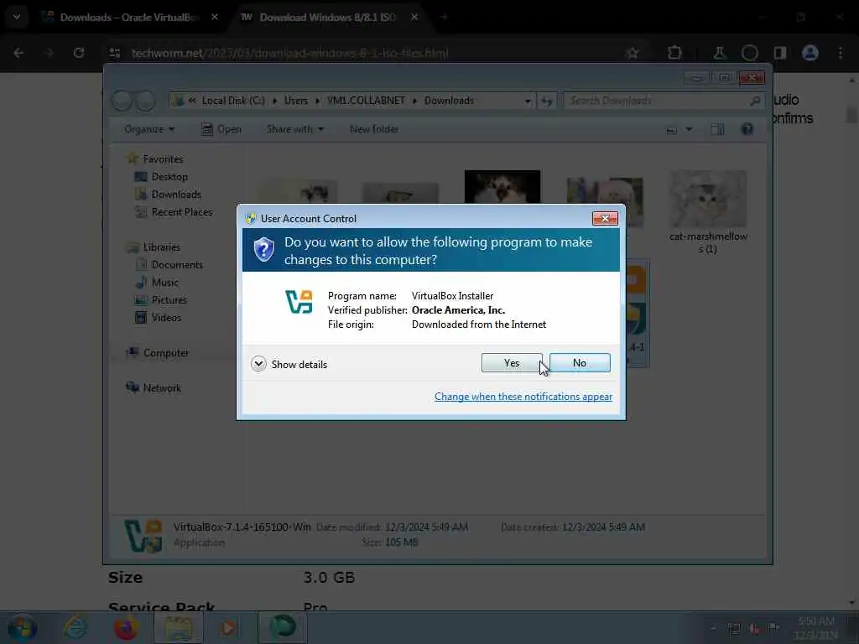Click the VirtualBox icon in details pane
Screen dimensions: 859x644
143,535
